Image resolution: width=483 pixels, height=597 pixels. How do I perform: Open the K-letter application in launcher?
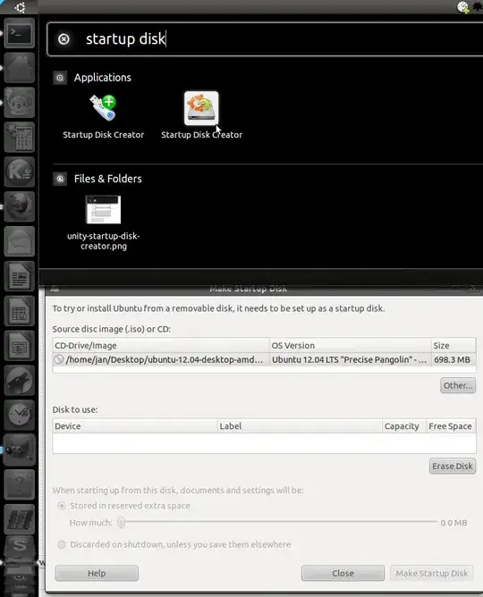point(19,172)
